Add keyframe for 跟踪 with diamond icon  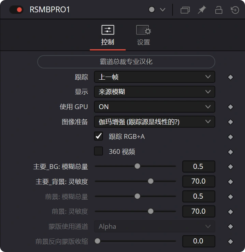pyautogui.click(x=230, y=77)
